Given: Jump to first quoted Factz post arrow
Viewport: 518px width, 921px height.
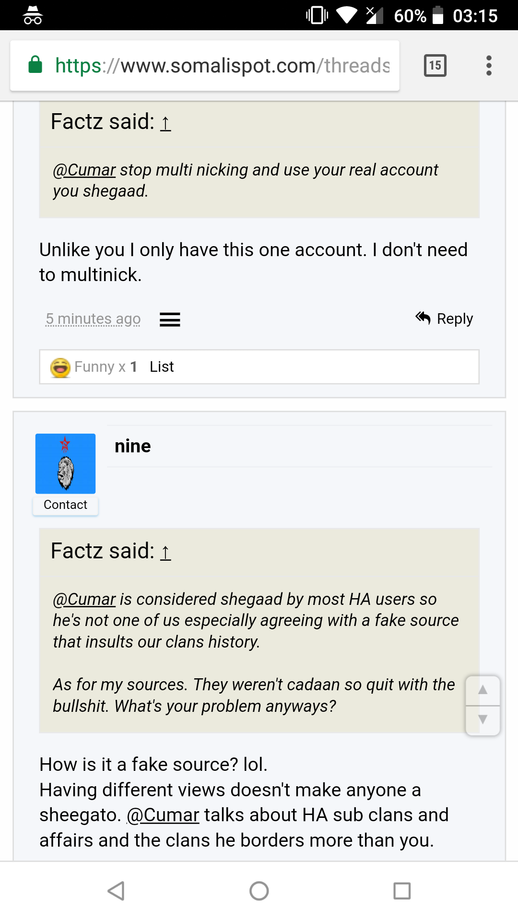Looking at the screenshot, I should click(165, 123).
